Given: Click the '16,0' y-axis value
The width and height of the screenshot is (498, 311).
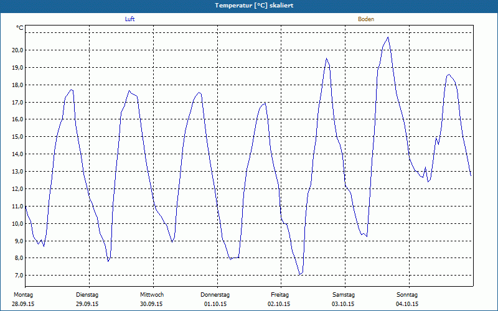Looking at the screenshot, I should [x=18, y=119].
